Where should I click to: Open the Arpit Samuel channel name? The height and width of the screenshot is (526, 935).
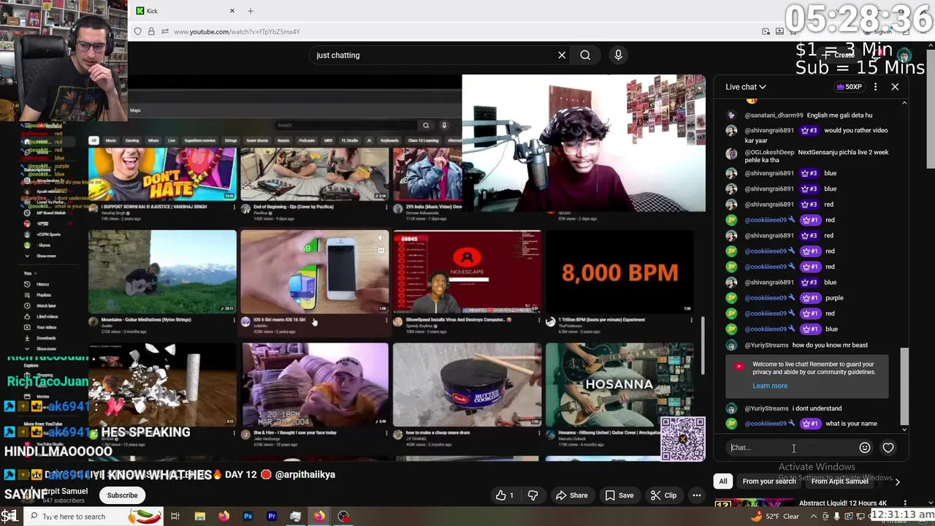coord(66,492)
